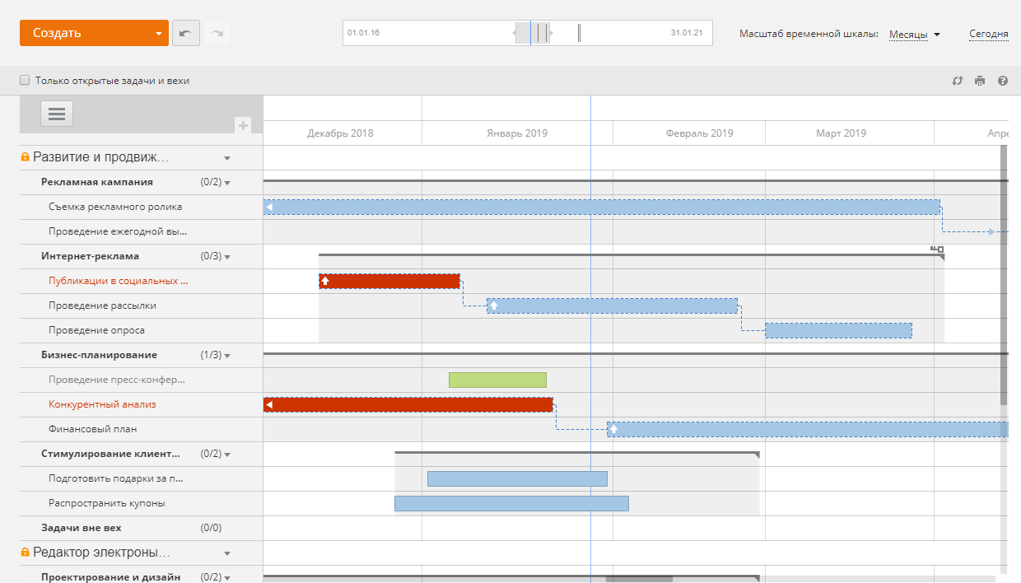Open the Создать dropdown arrow
The image size is (1021, 583).
pyautogui.click(x=158, y=34)
